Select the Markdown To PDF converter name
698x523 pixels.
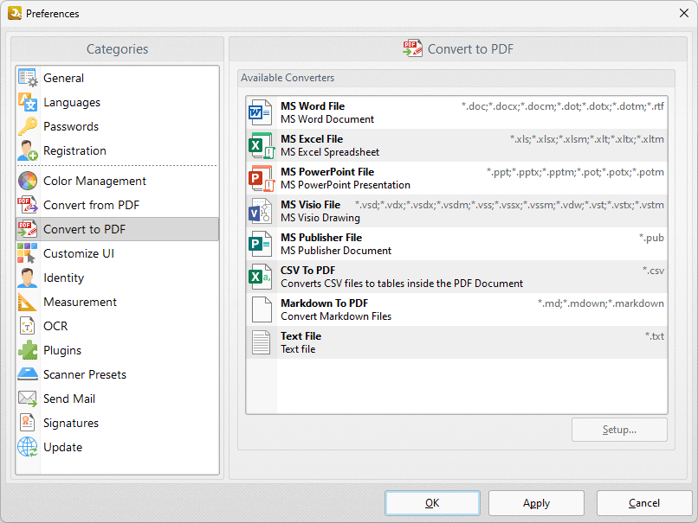point(324,303)
